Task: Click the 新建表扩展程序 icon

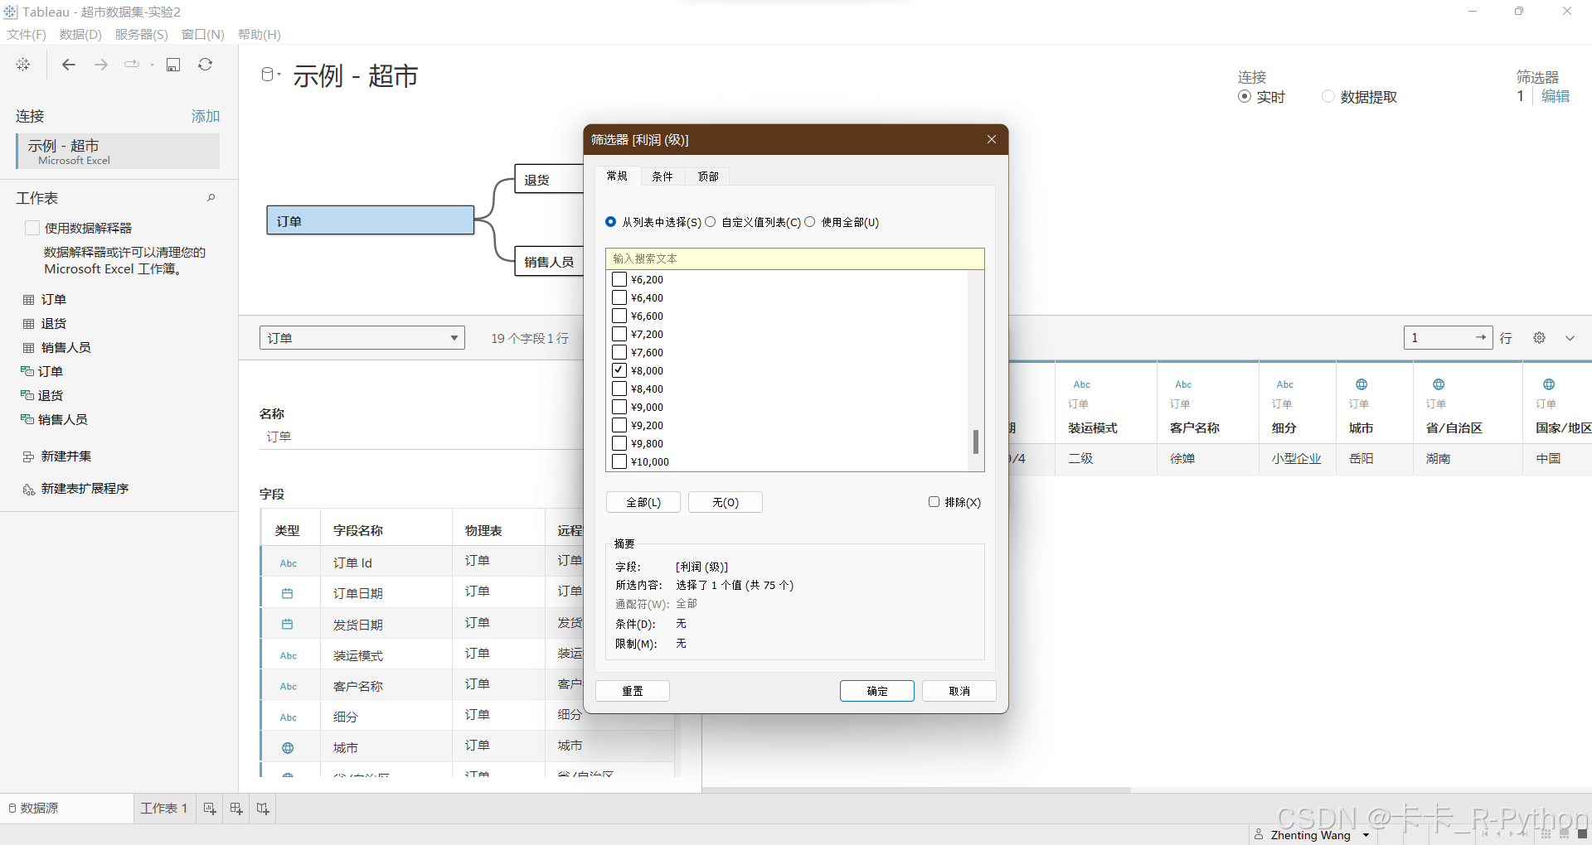Action: tap(28, 489)
